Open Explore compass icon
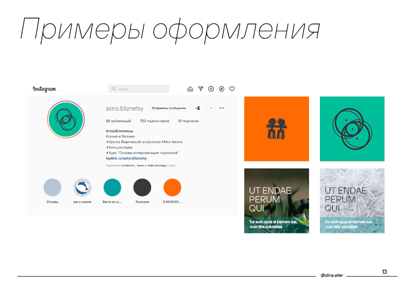The height and width of the screenshot is (293, 415). pos(221,89)
